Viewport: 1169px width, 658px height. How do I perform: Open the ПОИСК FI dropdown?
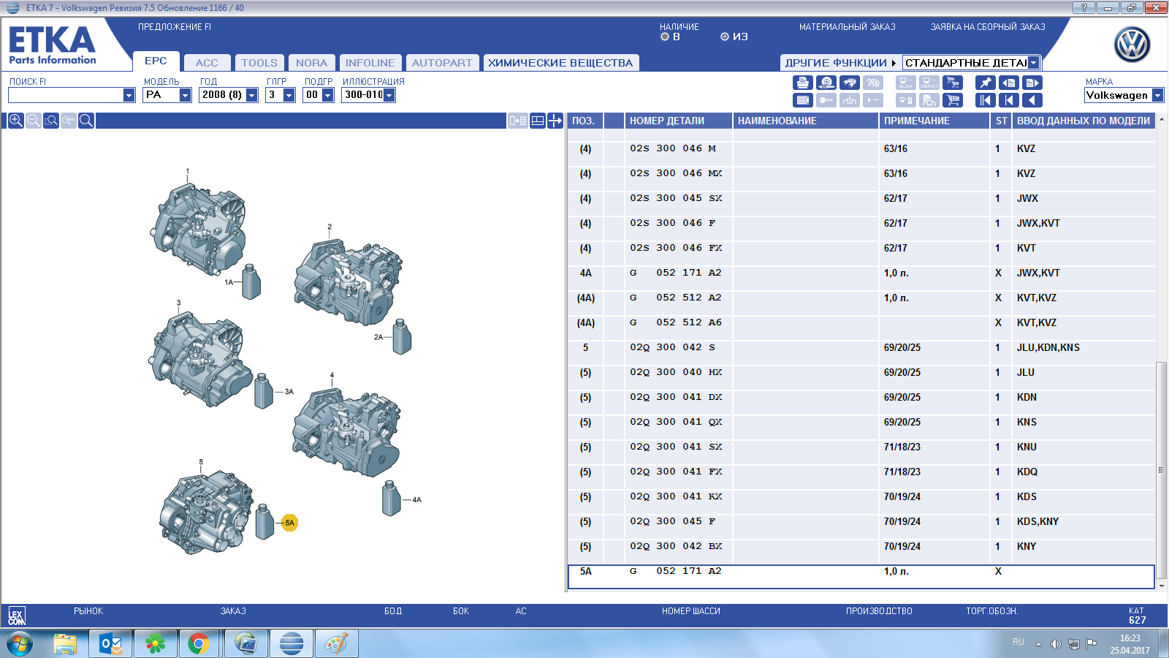tap(129, 95)
